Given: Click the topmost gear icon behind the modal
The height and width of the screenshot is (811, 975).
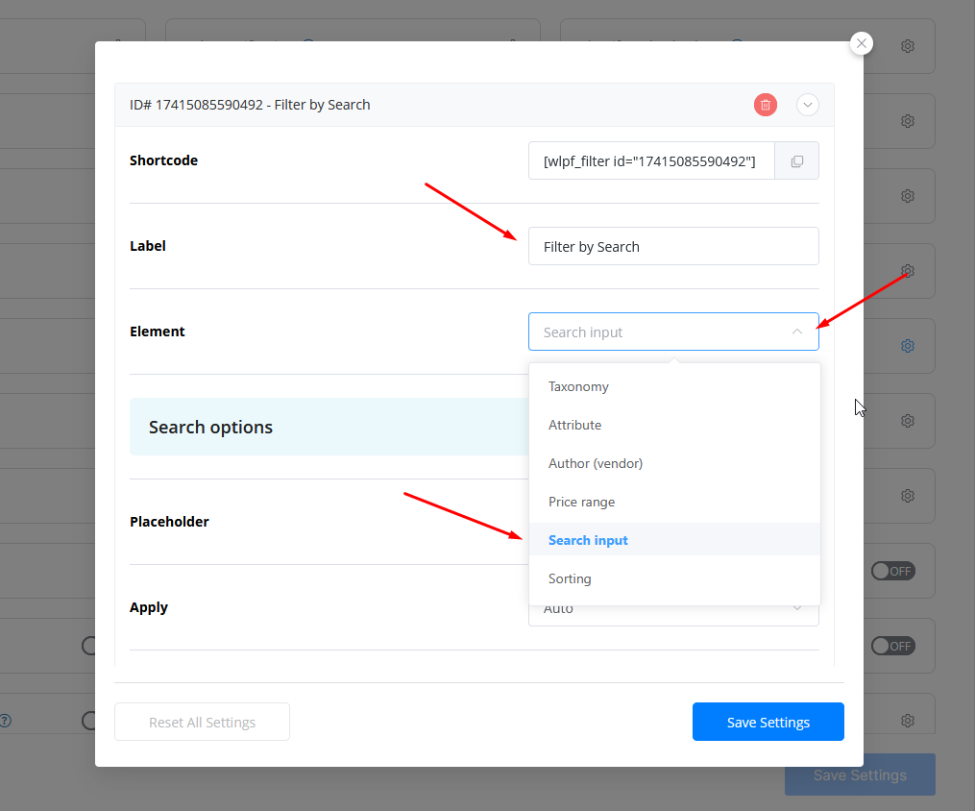Looking at the screenshot, I should coord(907,46).
